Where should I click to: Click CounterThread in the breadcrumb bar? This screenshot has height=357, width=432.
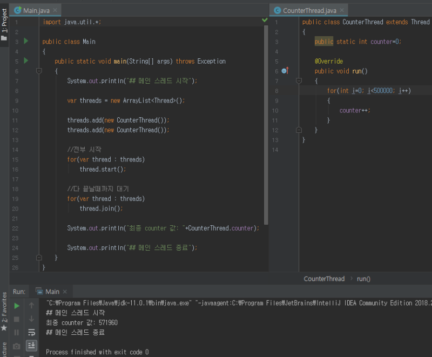(323, 279)
